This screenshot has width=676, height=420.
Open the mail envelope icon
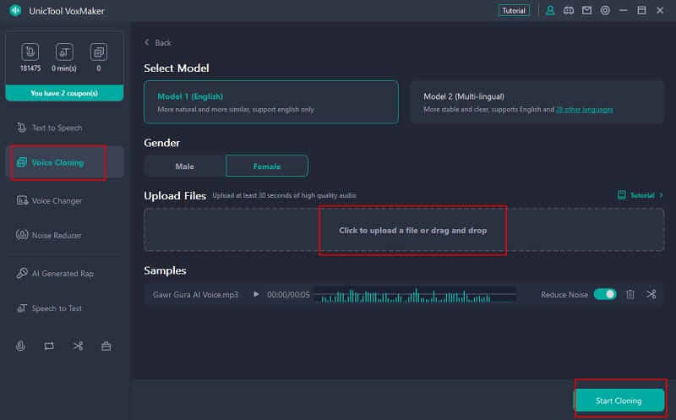[586, 10]
